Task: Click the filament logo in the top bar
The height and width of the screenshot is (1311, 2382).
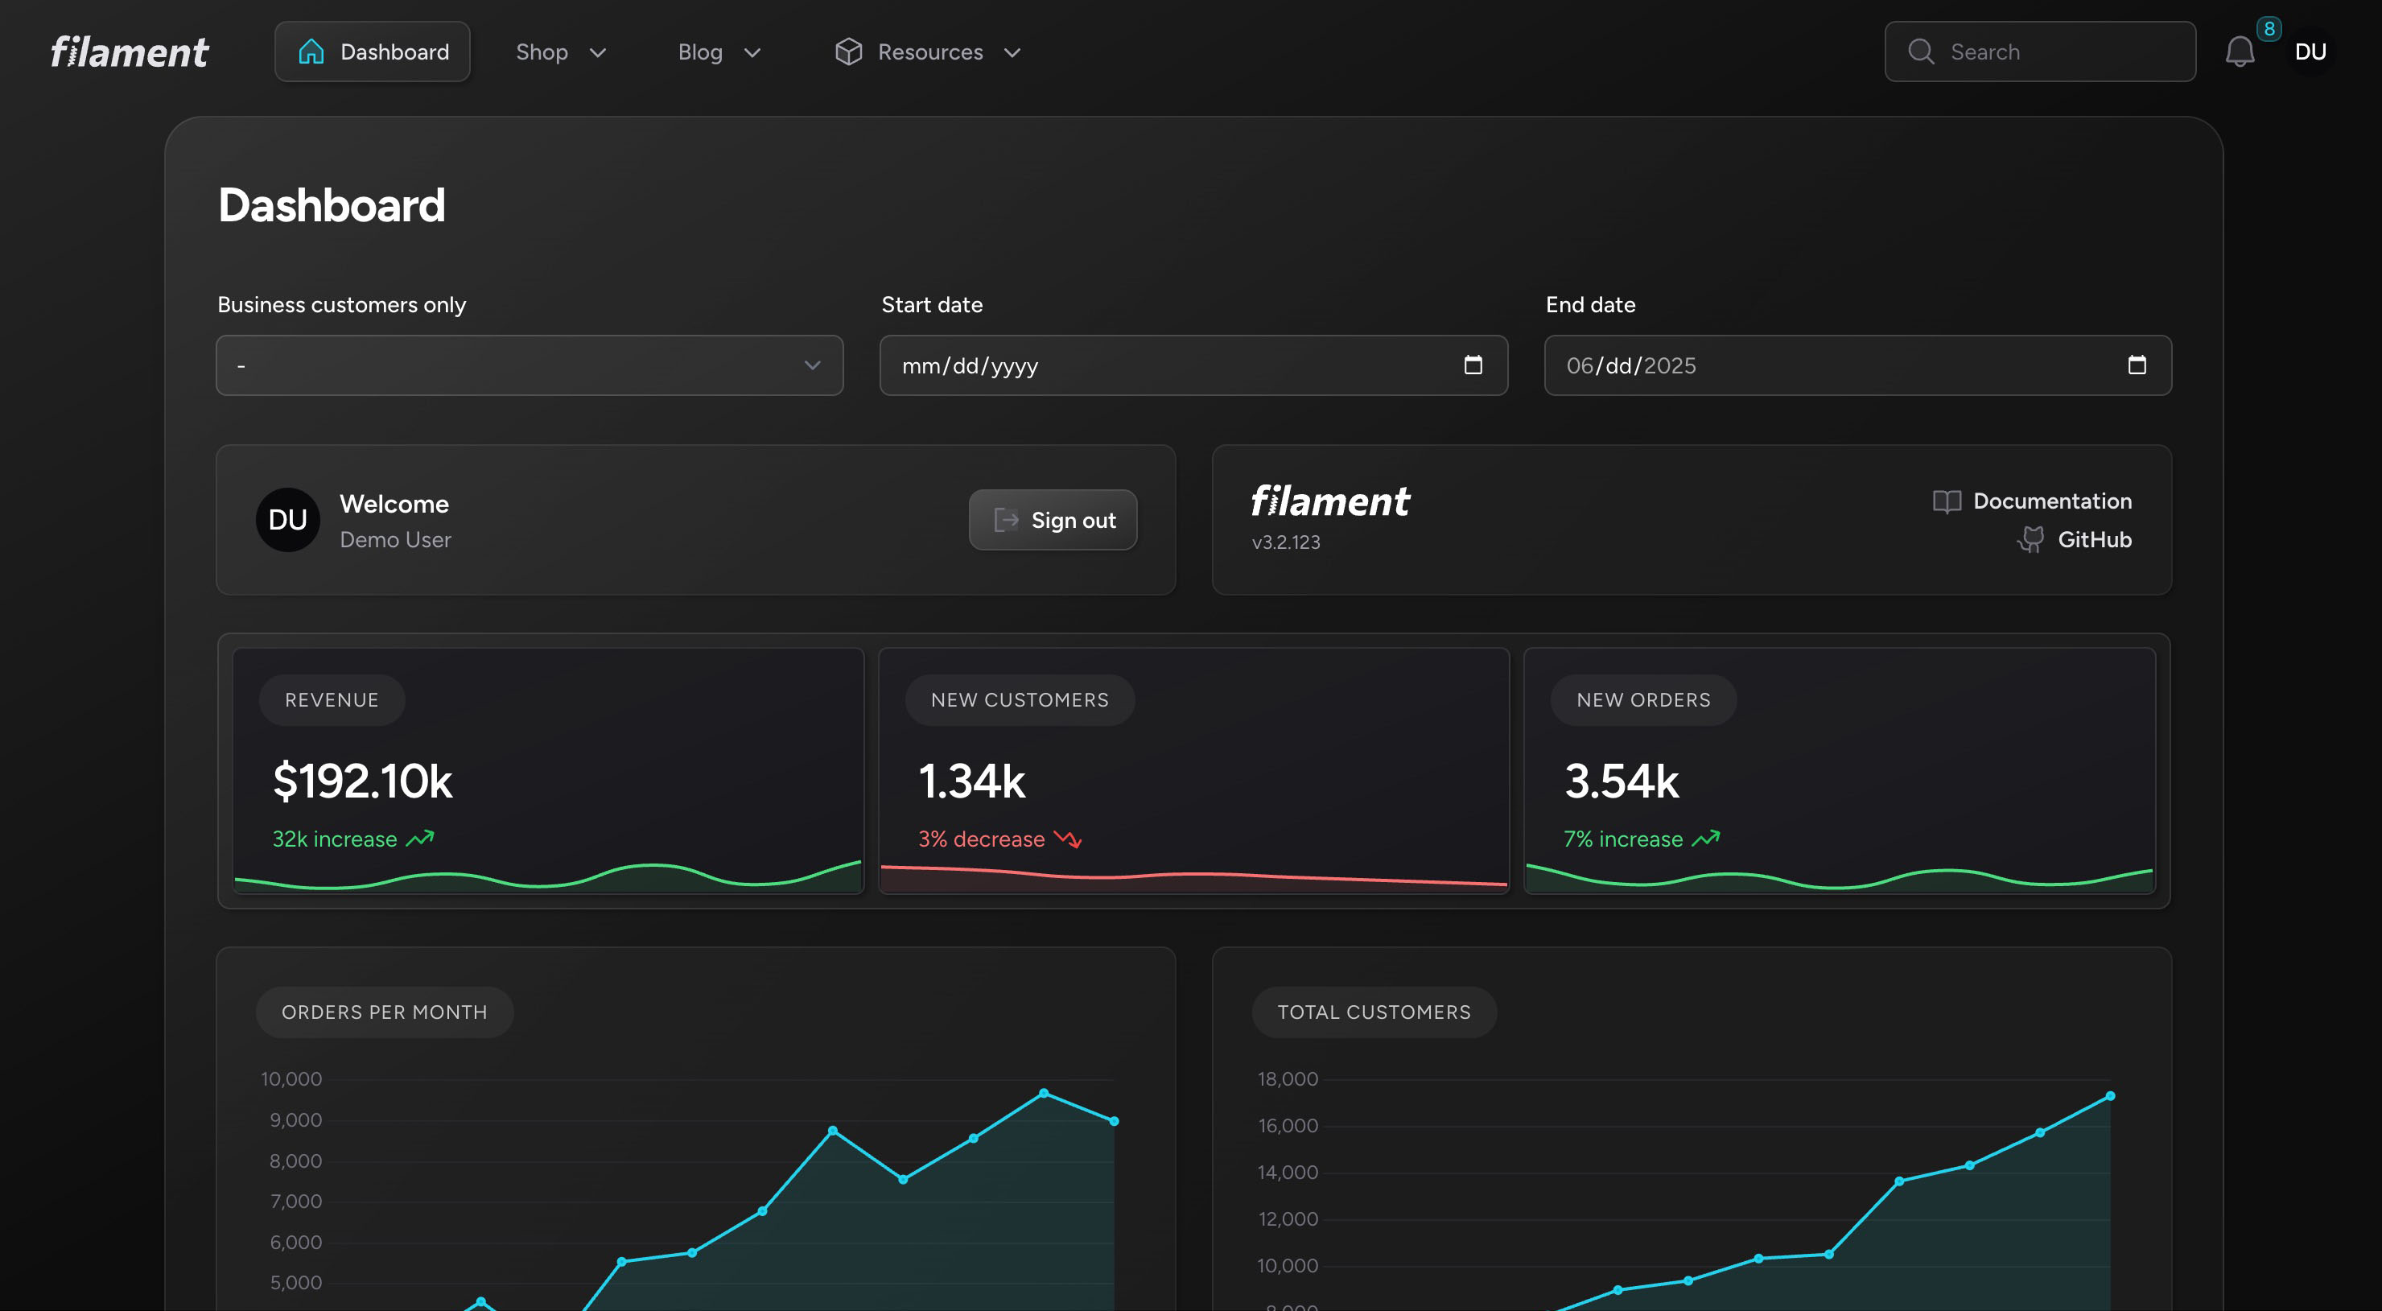Action: click(130, 52)
